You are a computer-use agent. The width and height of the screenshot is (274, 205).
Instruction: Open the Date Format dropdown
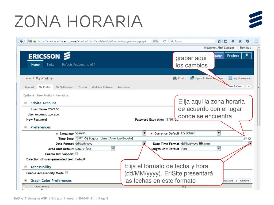pyautogui.click(x=144, y=143)
